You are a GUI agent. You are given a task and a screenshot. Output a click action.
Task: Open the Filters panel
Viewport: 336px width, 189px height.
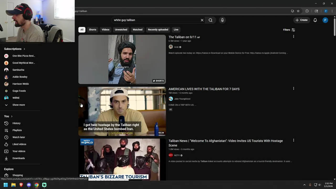pos(289,30)
